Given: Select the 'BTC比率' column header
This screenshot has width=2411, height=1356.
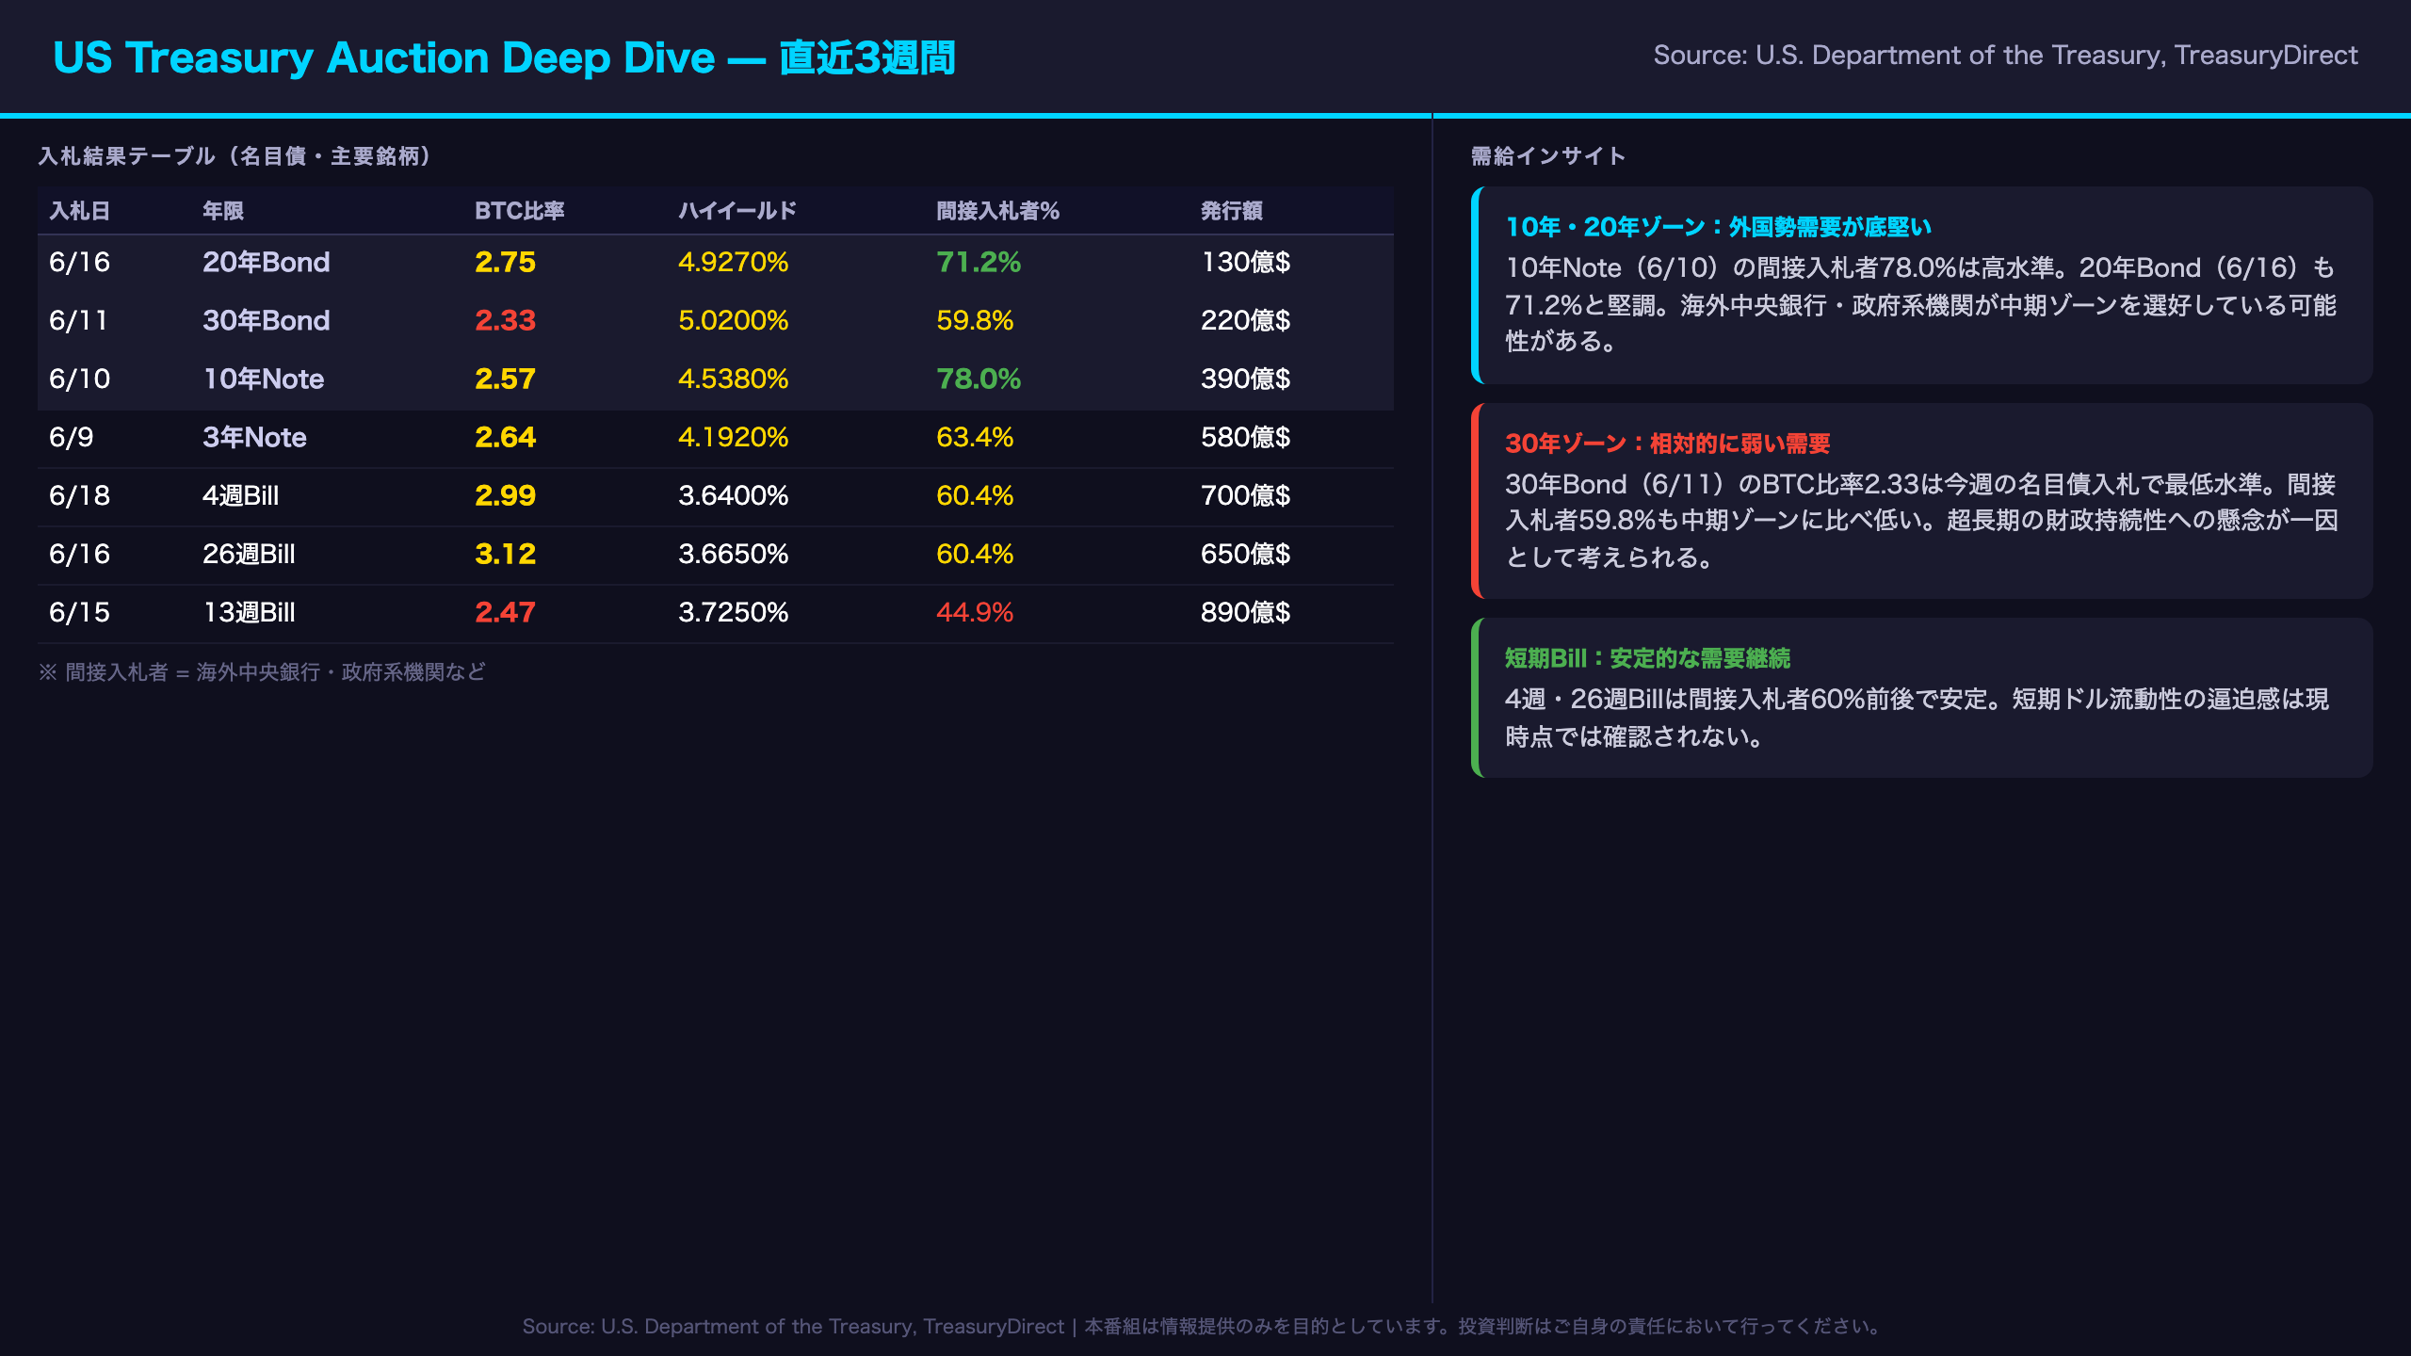Looking at the screenshot, I should [x=520, y=211].
